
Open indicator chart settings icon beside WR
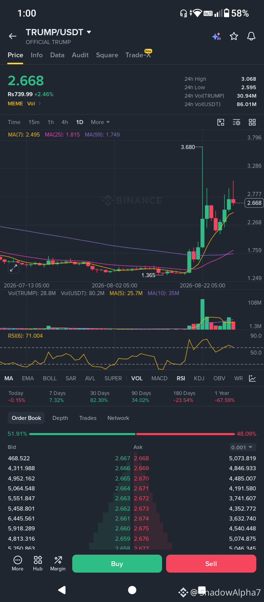[x=252, y=378]
